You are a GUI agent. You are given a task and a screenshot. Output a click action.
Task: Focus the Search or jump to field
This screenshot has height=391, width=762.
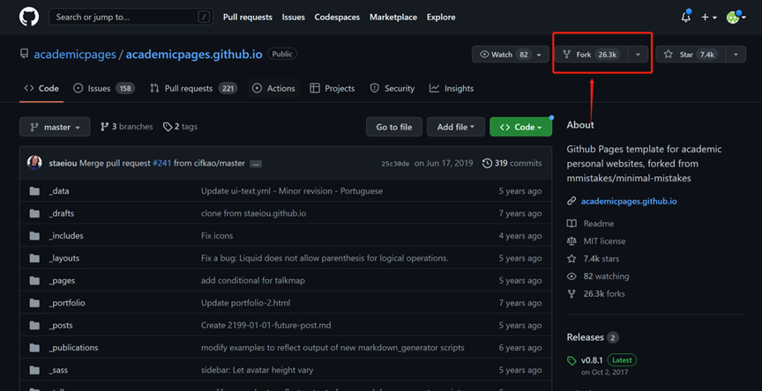click(131, 17)
